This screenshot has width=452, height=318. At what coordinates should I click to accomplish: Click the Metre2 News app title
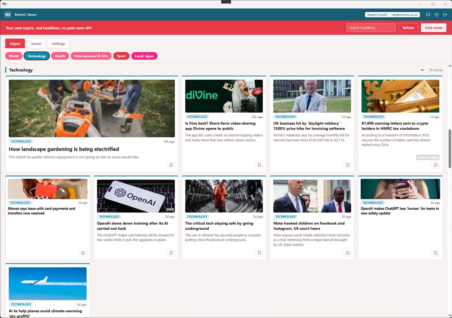click(x=25, y=15)
